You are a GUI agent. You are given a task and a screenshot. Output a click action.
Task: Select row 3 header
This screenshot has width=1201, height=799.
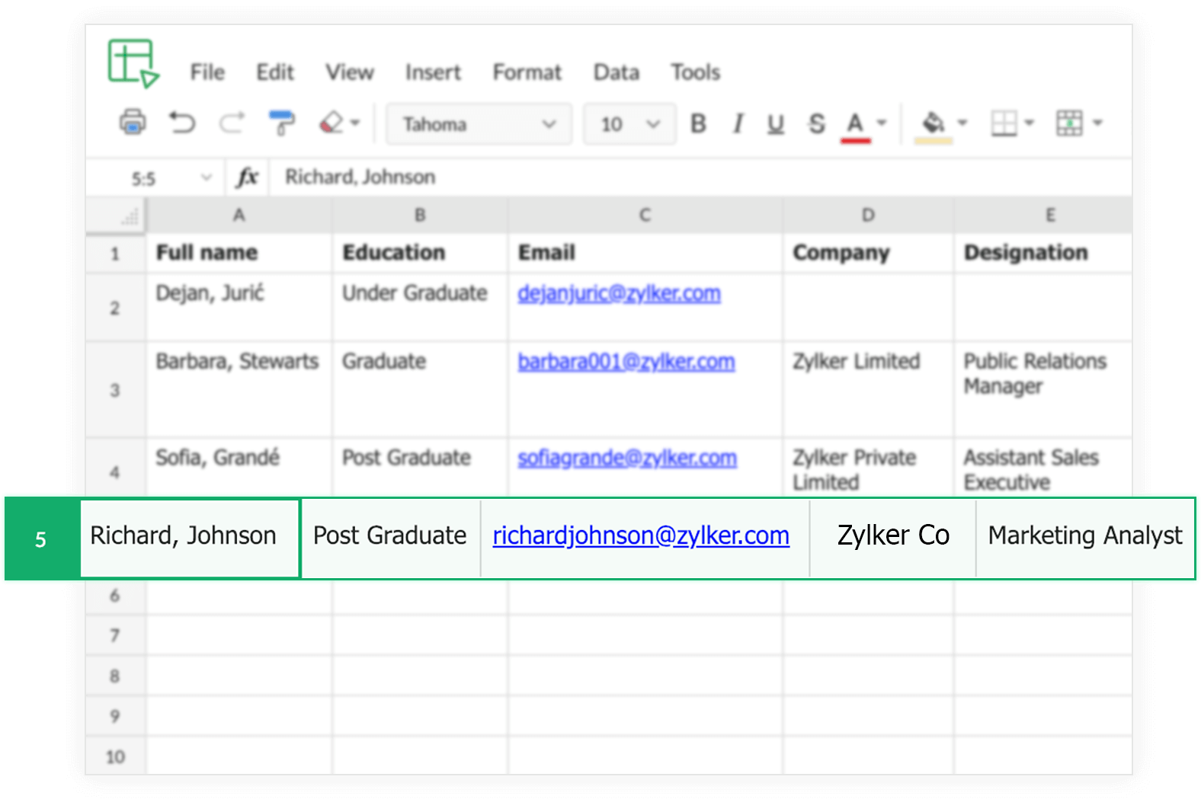coord(115,390)
